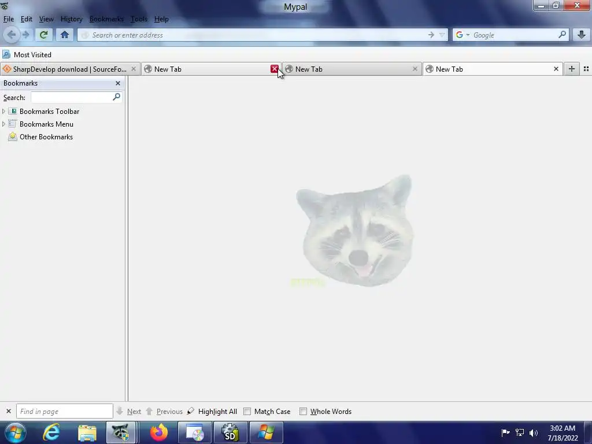Open Action Center flag in tray
This screenshot has height=444, width=592.
[x=505, y=432]
